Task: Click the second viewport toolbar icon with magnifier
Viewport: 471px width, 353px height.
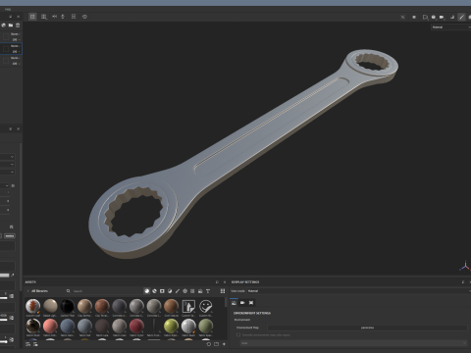Action: [44, 17]
